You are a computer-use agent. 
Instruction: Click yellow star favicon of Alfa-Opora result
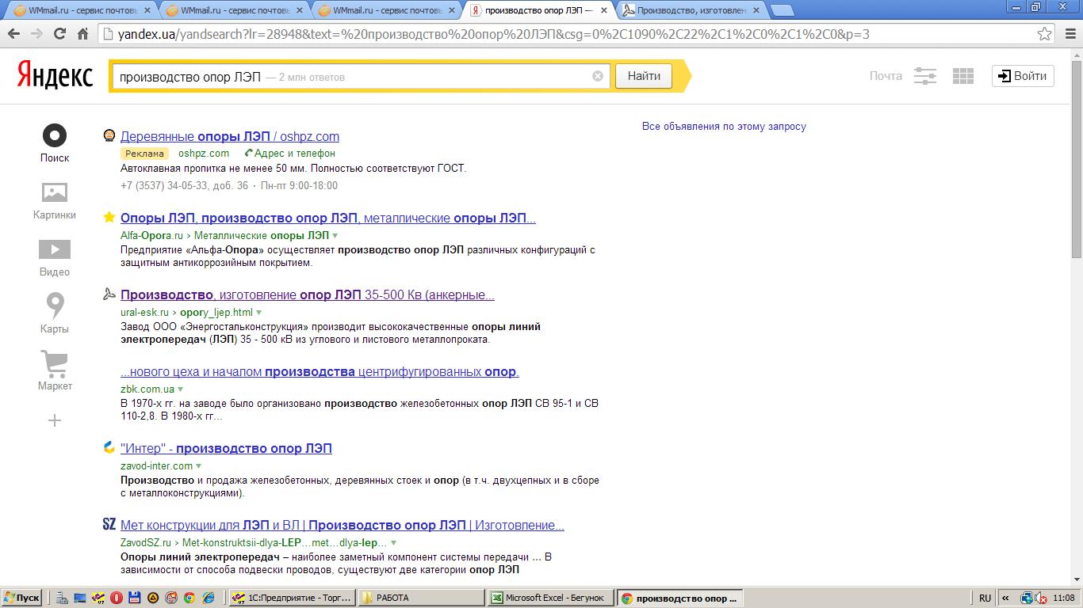pyautogui.click(x=109, y=218)
